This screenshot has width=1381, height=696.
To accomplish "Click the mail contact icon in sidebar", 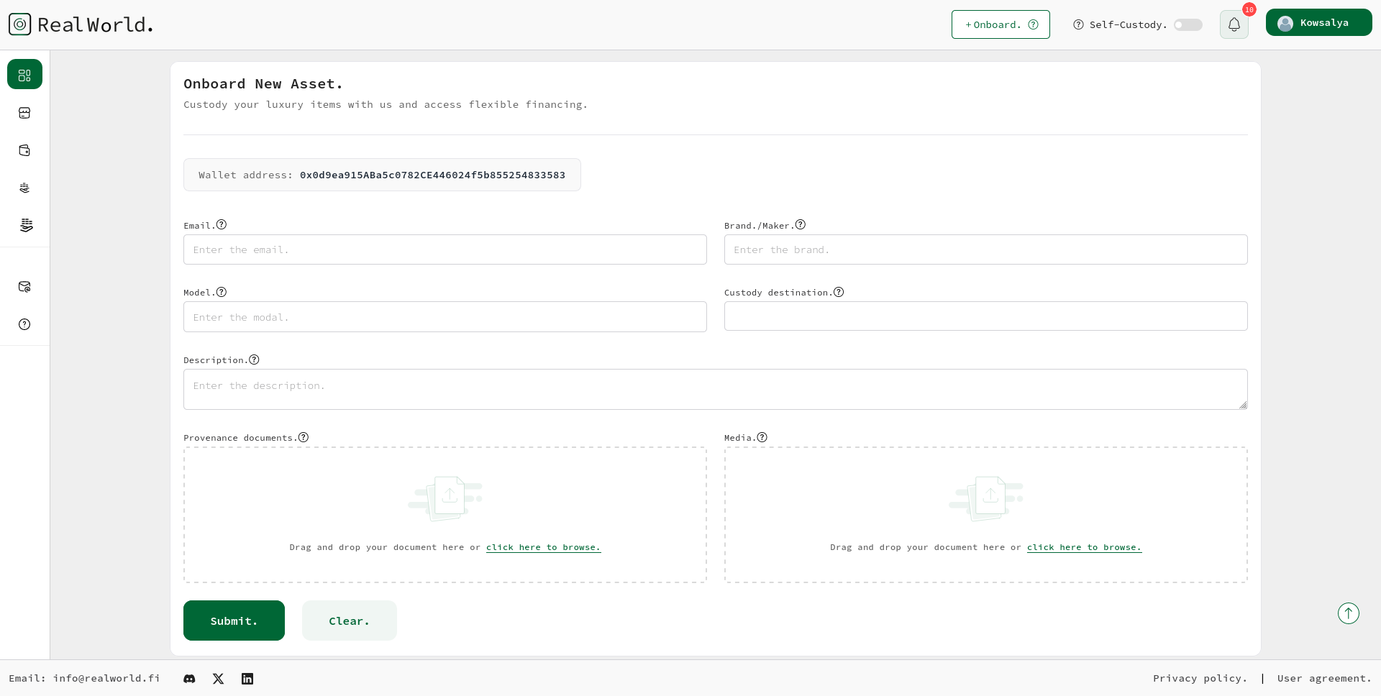I will click(24, 287).
